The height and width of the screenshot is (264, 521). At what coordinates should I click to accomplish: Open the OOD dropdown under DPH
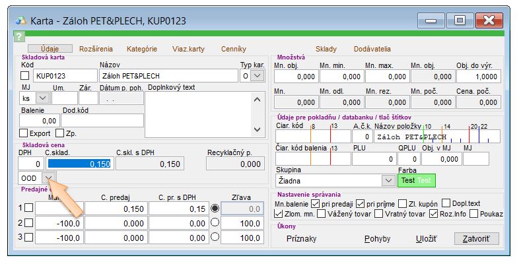click(49, 178)
